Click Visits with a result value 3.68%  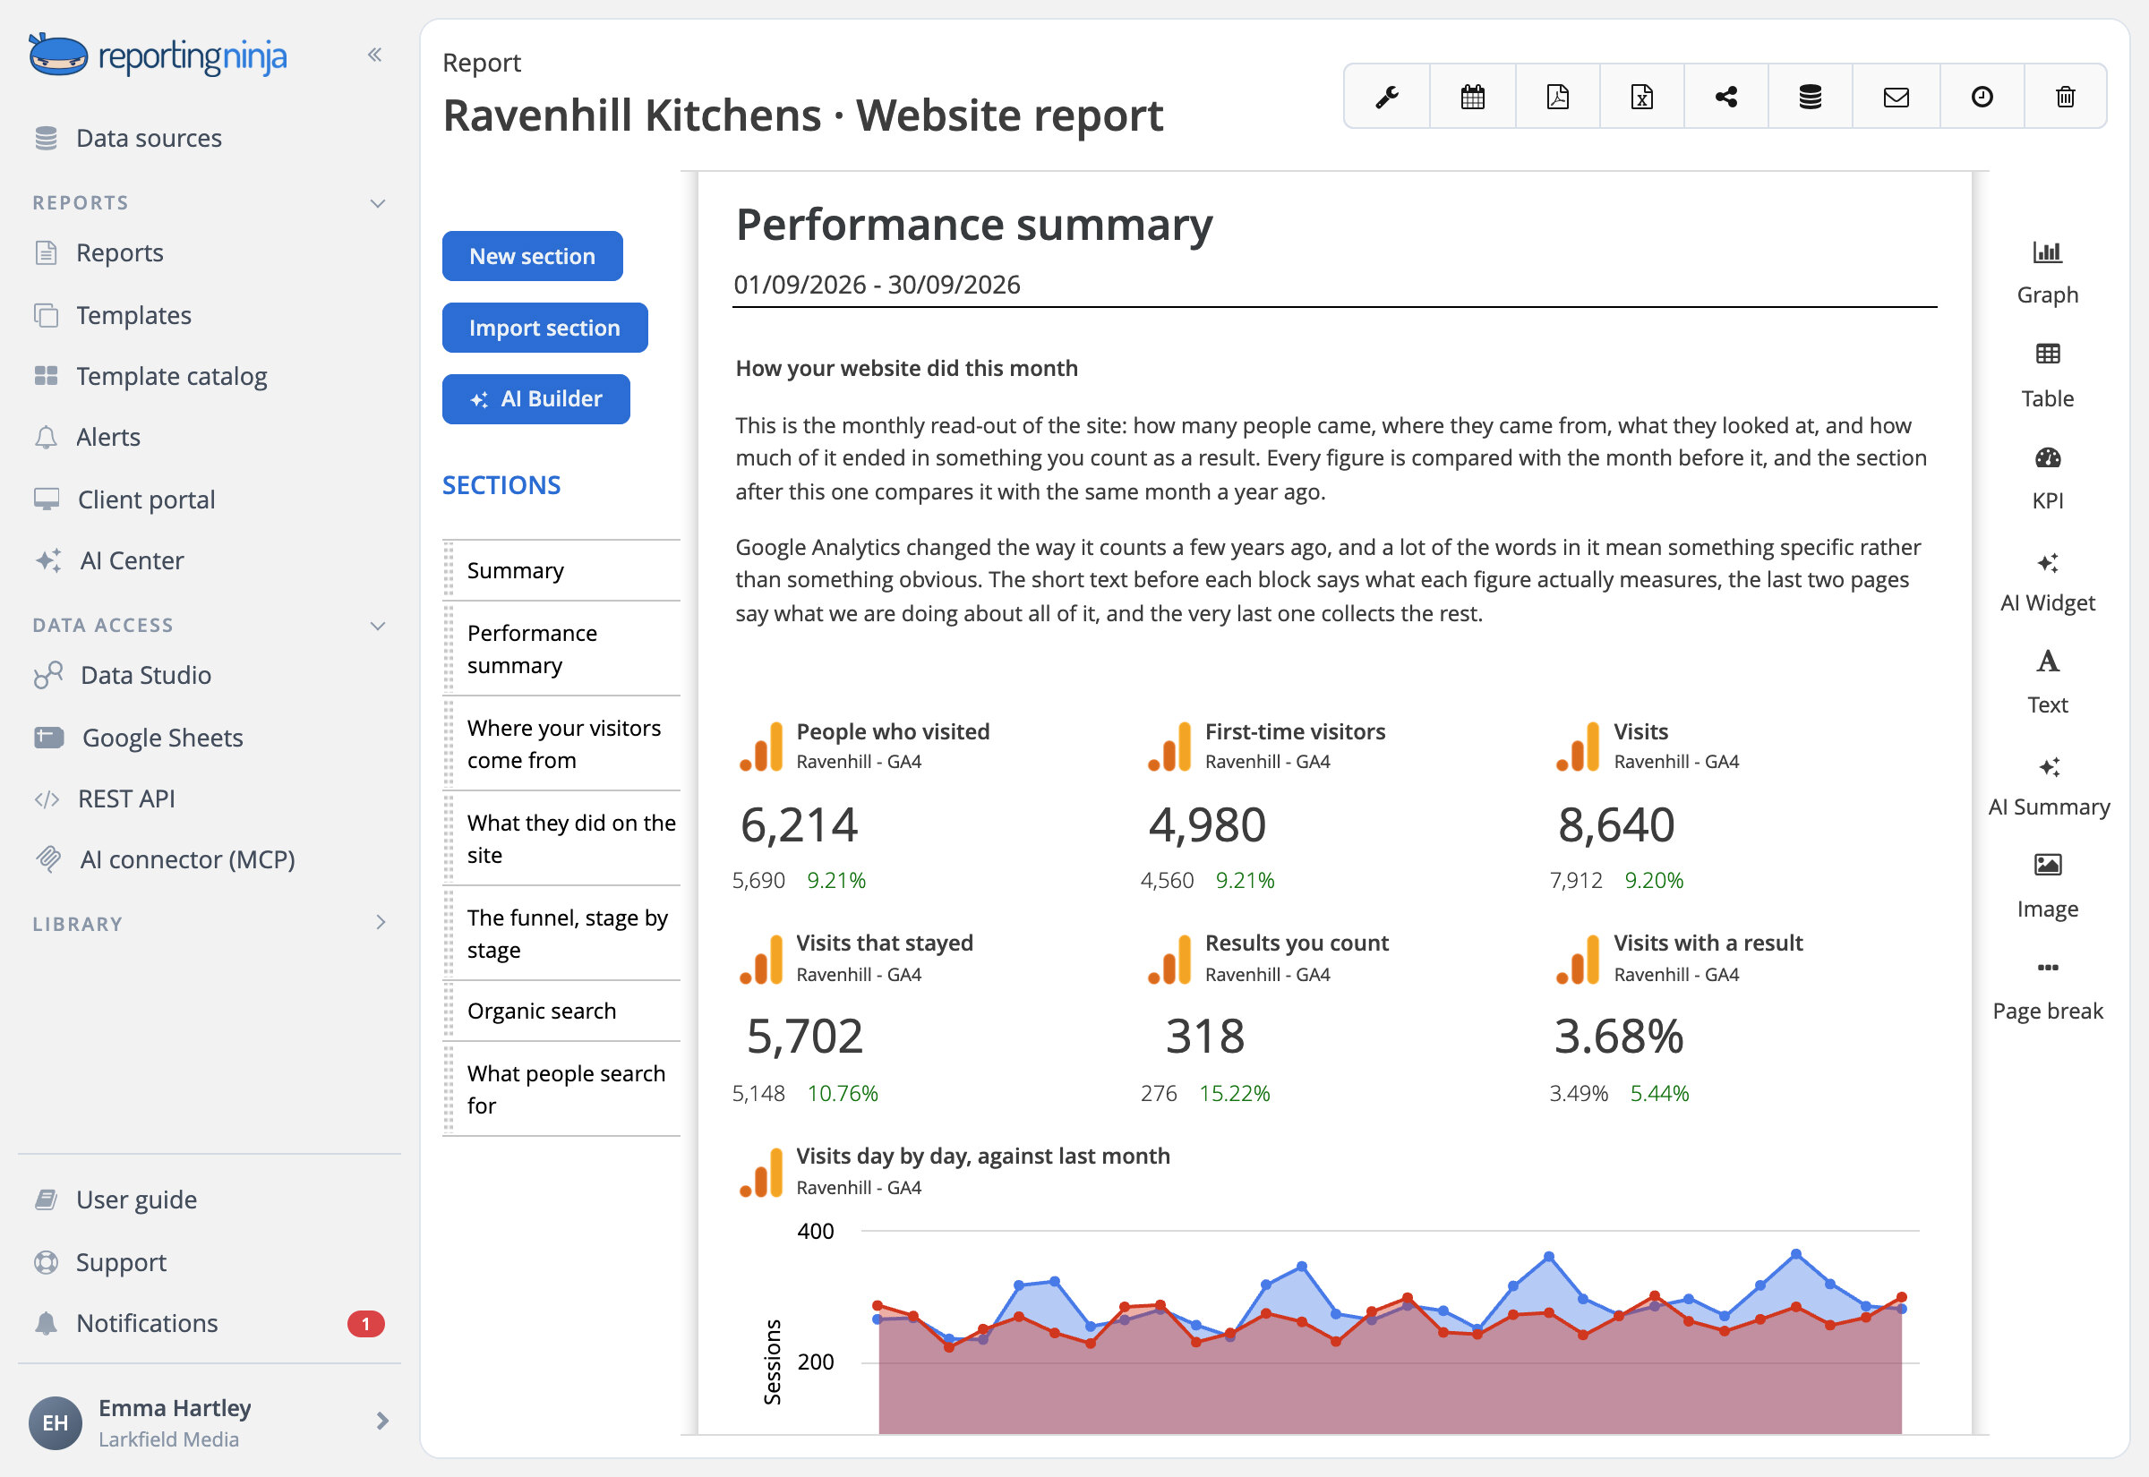click(1618, 1037)
